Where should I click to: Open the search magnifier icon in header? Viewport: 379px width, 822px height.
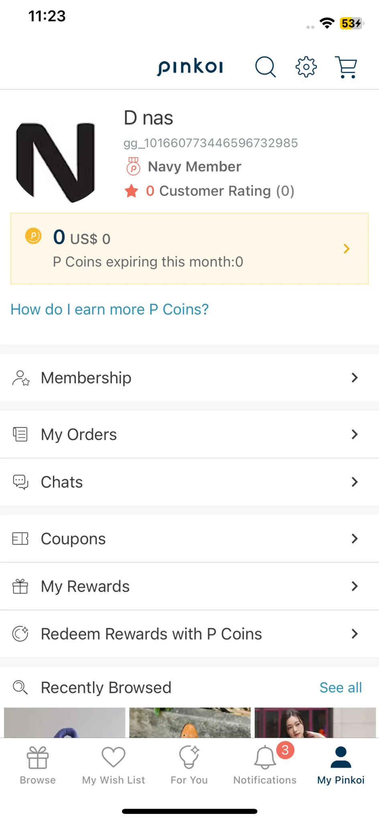coord(266,67)
